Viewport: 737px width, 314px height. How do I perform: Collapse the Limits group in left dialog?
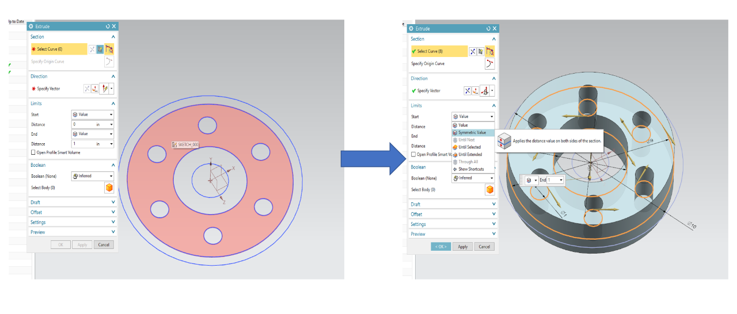coord(113,104)
